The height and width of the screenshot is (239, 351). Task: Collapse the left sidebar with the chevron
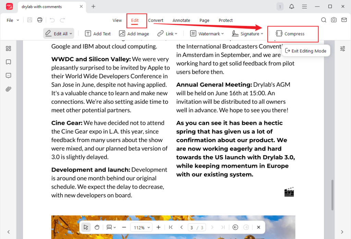9,232
